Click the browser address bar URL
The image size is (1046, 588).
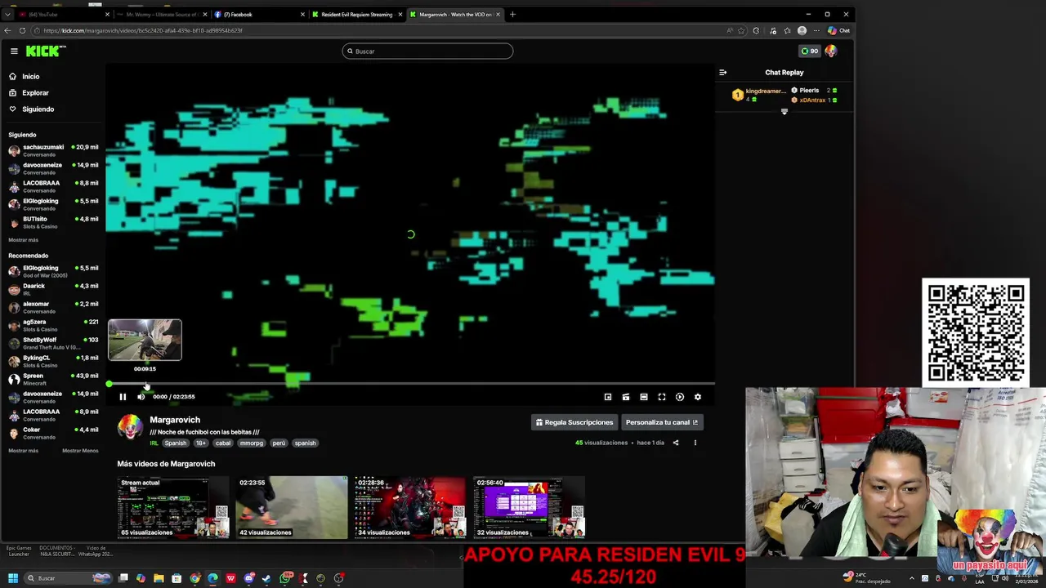(x=143, y=30)
